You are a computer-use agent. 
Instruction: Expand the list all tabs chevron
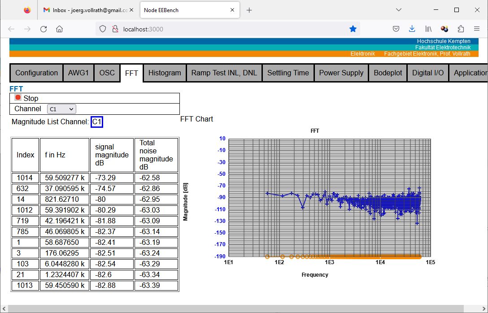point(398,10)
